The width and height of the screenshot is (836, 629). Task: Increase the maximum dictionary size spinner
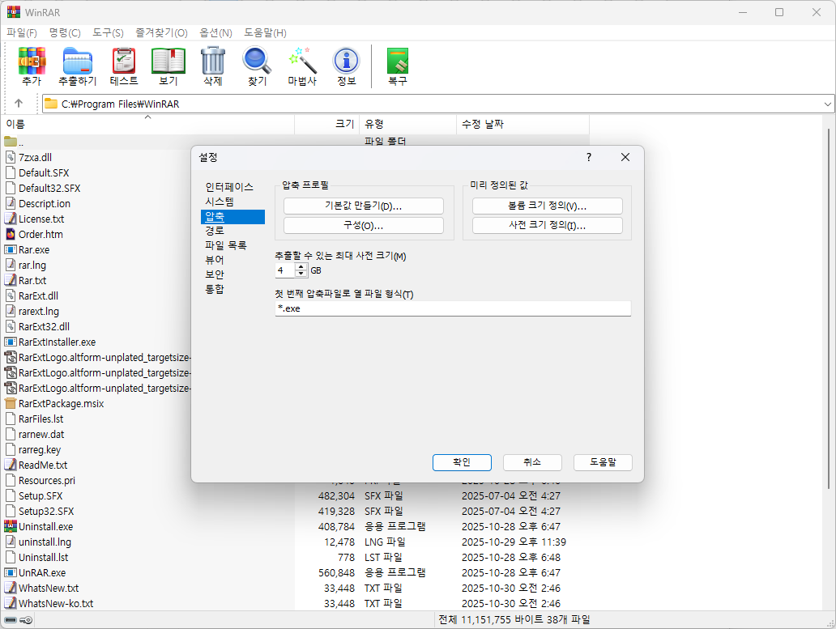301,267
